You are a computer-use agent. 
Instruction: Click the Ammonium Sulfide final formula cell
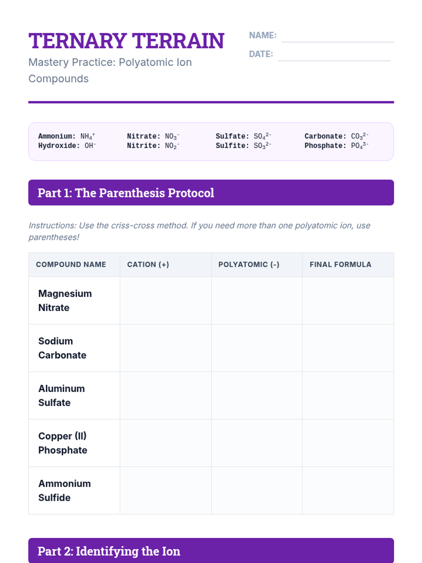(x=348, y=491)
